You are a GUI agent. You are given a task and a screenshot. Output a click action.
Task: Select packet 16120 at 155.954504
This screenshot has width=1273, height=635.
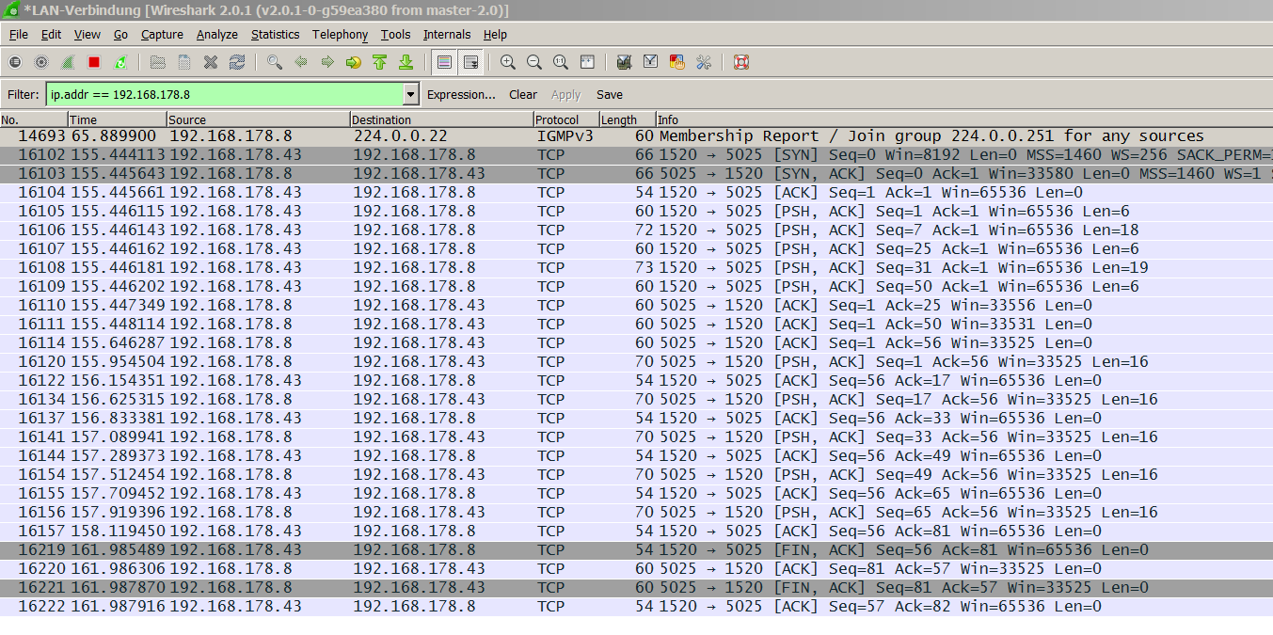[636, 361]
